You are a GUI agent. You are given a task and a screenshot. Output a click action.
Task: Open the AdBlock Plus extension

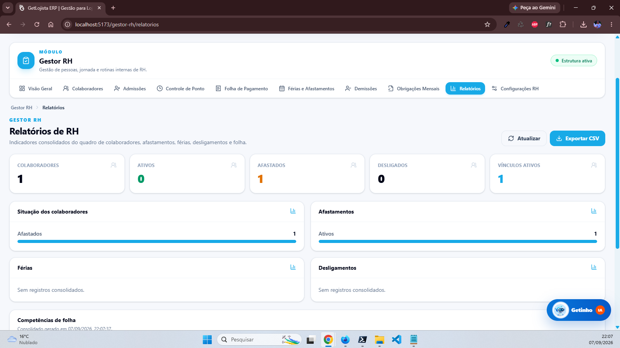(535, 24)
